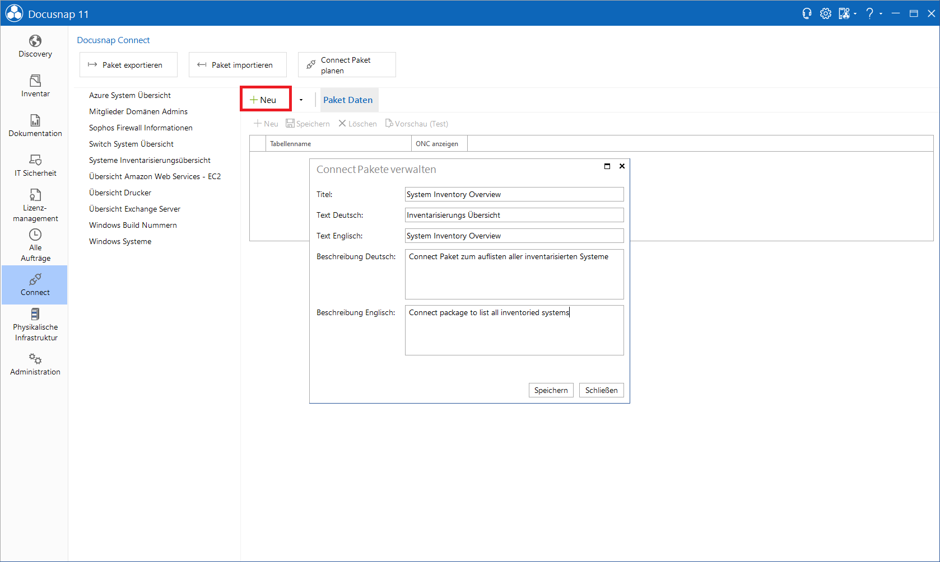Click the Tabellenname column header
The image size is (940, 562).
[x=338, y=144]
